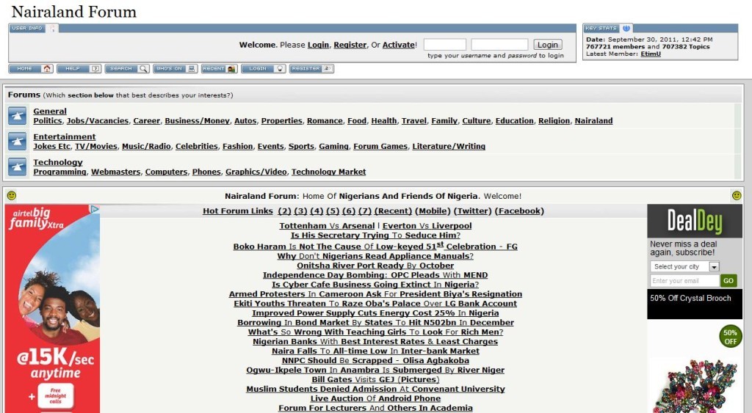752x413 pixels.
Task: Open the Register link in welcome text
Action: (x=350, y=45)
